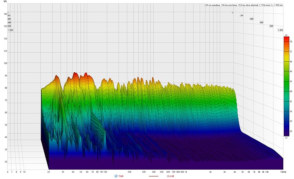Click the 0 ms time marker on right
Image resolution: width=294 pixels, height=179 pixels.
pyautogui.click(x=233, y=12)
